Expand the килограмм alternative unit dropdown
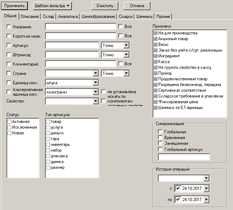 point(95,92)
